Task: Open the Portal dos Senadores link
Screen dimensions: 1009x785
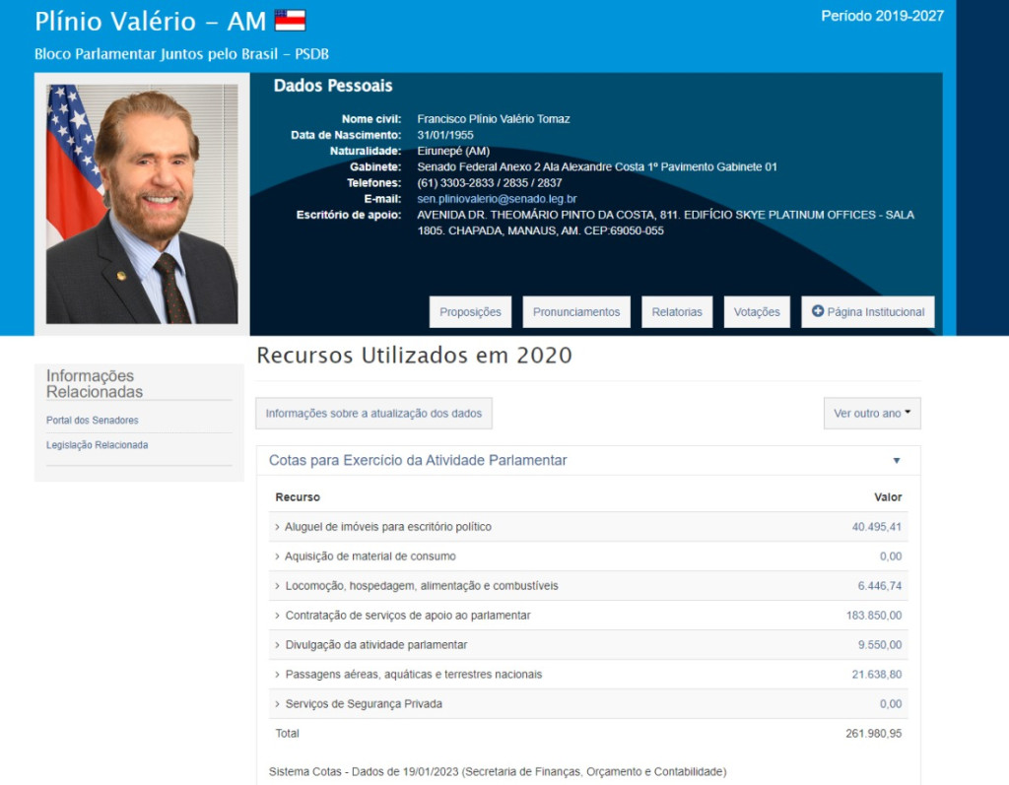Action: tap(93, 421)
